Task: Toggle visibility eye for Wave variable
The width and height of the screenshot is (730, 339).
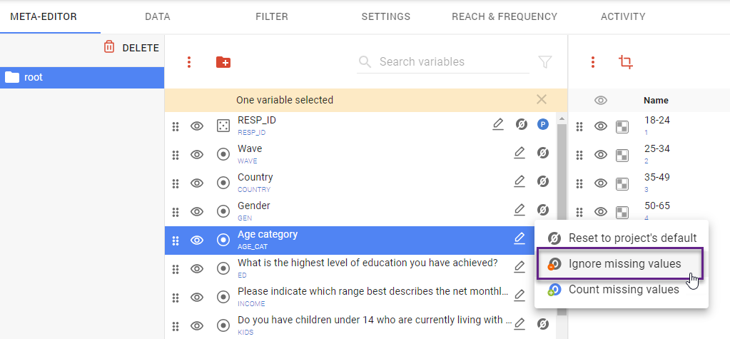Action: click(x=197, y=154)
